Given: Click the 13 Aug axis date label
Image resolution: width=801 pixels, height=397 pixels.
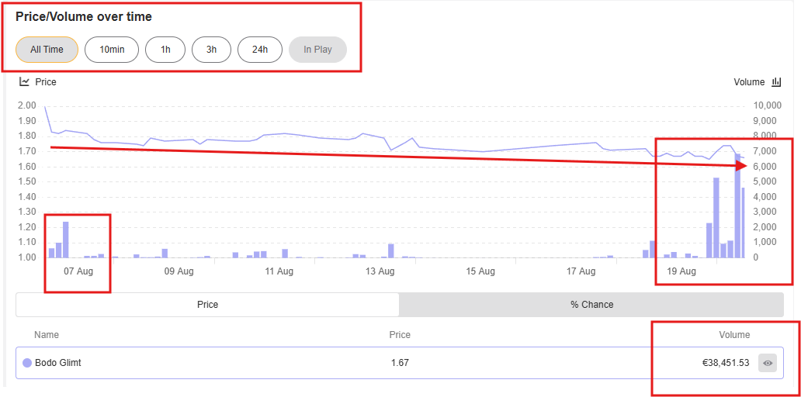Looking at the screenshot, I should [x=379, y=271].
